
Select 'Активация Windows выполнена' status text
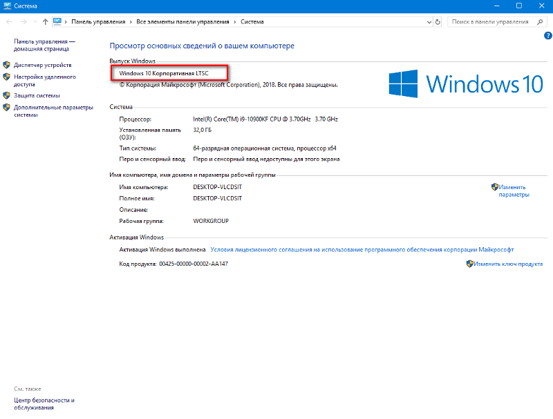pos(162,250)
